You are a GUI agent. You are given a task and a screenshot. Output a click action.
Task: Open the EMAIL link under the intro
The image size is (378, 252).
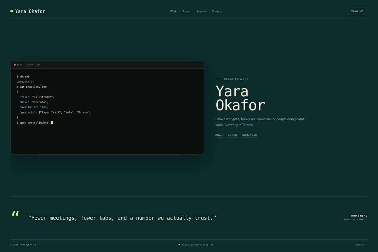point(219,135)
